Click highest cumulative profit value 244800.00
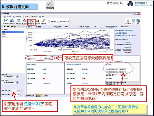Screen dimensions: 154x116 coord(128,47)
